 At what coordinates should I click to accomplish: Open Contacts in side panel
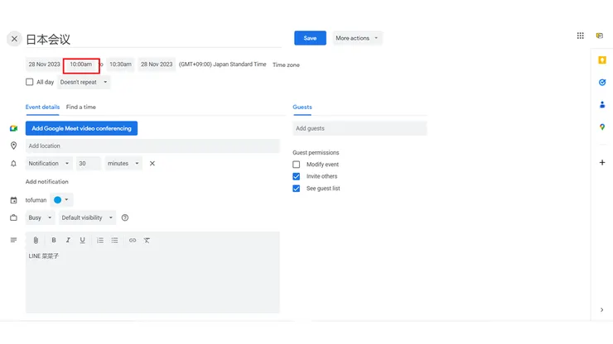pyautogui.click(x=602, y=105)
